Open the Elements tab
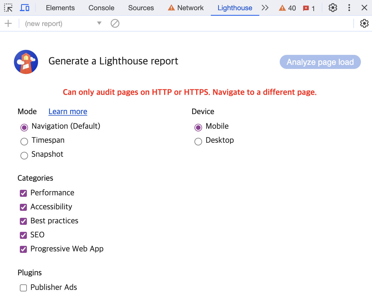The height and width of the screenshot is (299, 372). click(60, 8)
